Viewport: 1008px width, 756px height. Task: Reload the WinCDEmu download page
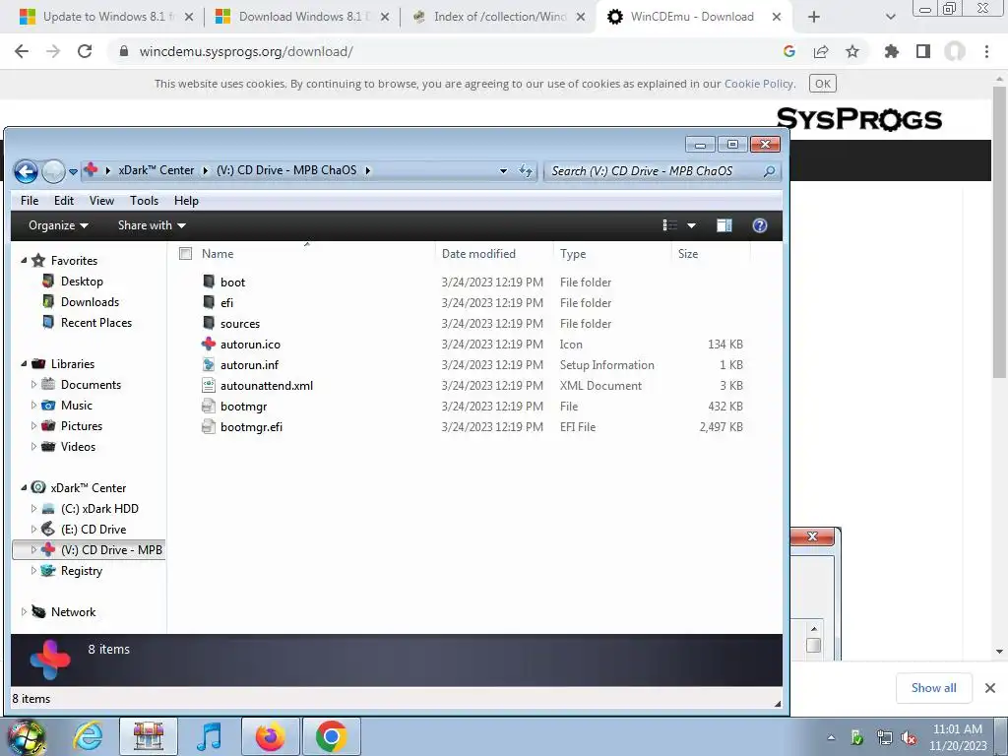pos(85,51)
